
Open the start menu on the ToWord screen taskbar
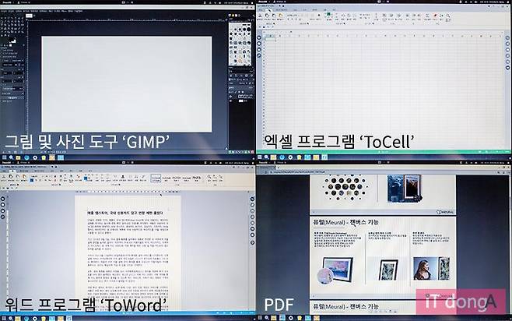4,318
